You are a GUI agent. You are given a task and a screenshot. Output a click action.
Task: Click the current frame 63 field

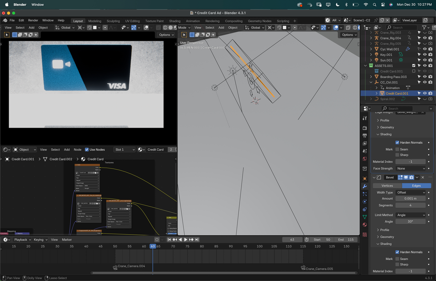pyautogui.click(x=292, y=240)
